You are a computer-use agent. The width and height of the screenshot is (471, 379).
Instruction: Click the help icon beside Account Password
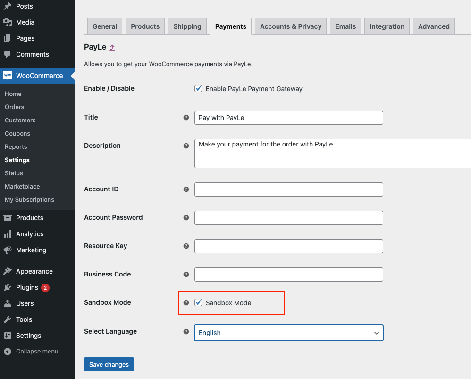tap(186, 218)
